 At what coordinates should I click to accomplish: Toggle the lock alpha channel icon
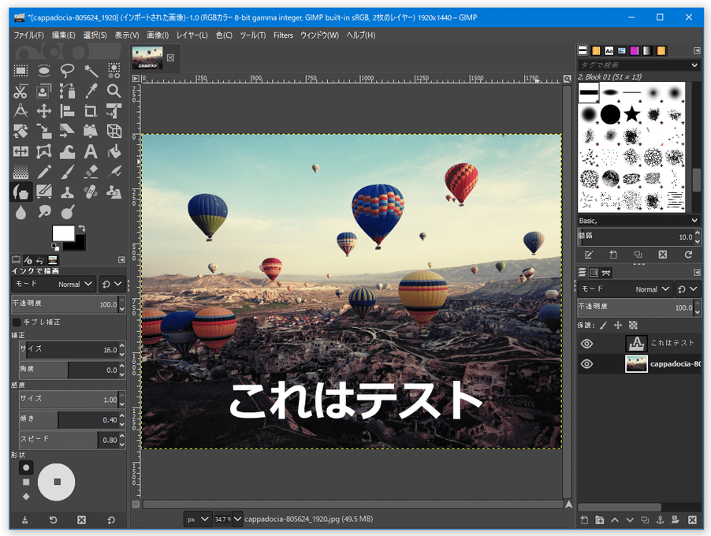click(x=633, y=325)
